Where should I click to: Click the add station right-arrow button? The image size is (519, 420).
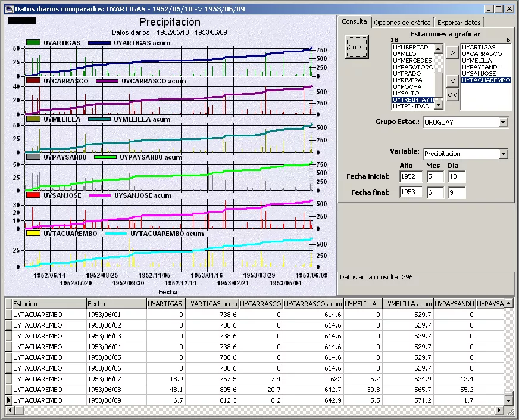452,52
